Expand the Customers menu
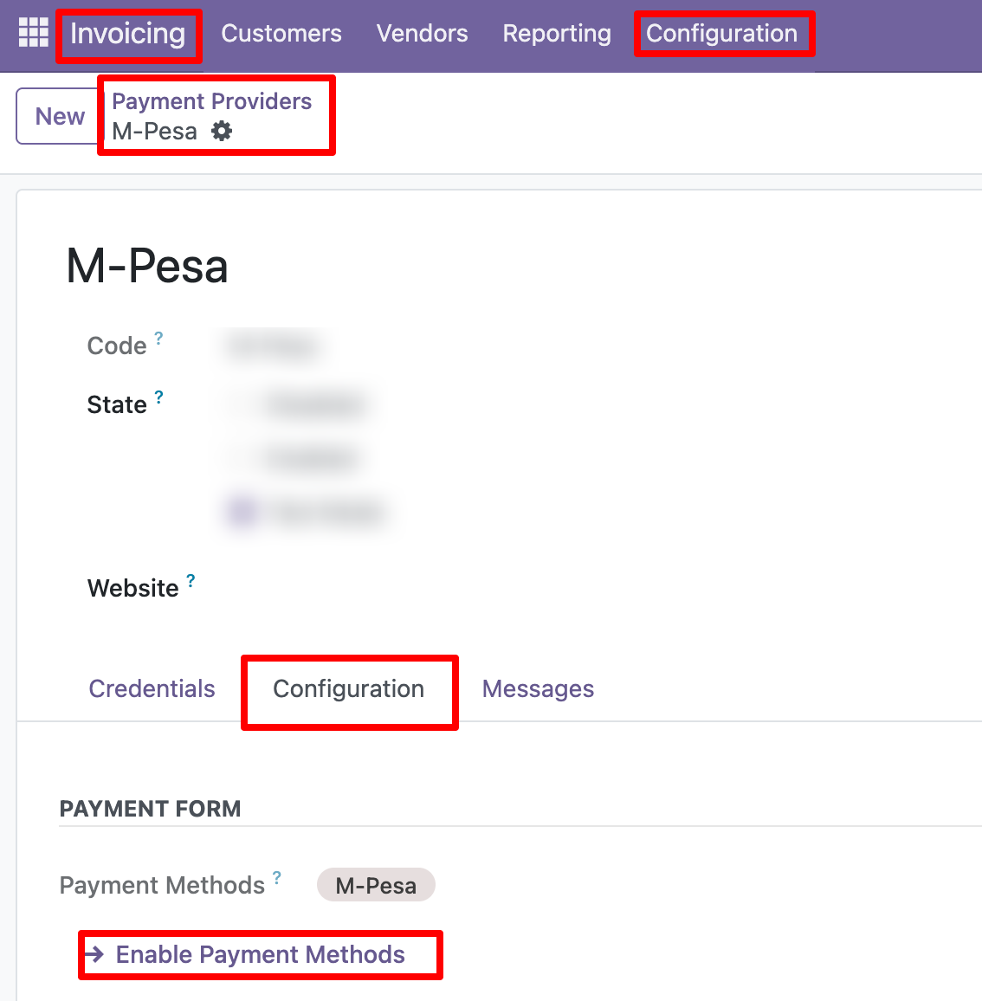 point(281,34)
